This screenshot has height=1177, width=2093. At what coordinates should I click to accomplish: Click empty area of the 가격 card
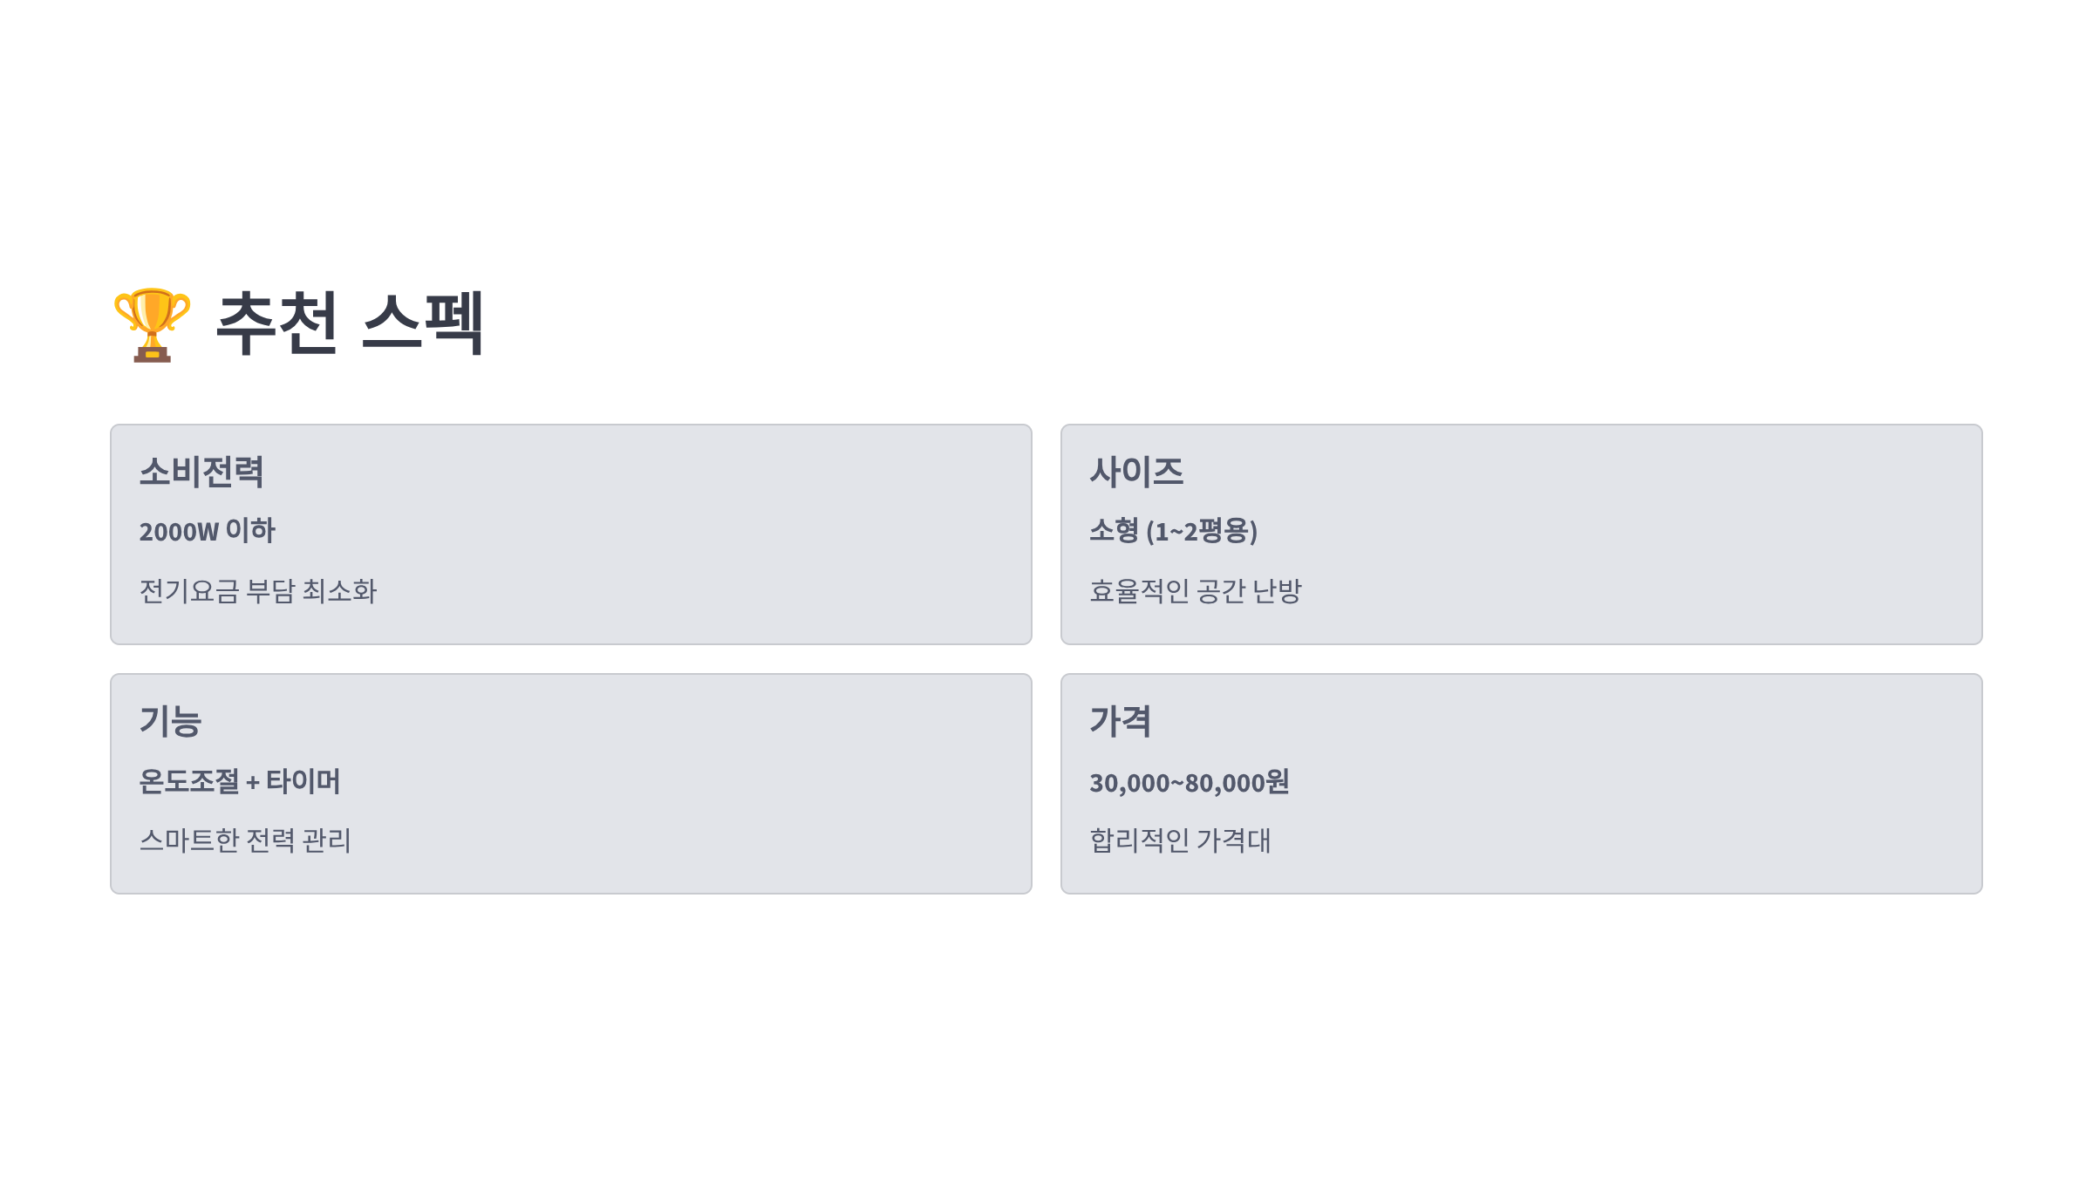coord(1657,784)
